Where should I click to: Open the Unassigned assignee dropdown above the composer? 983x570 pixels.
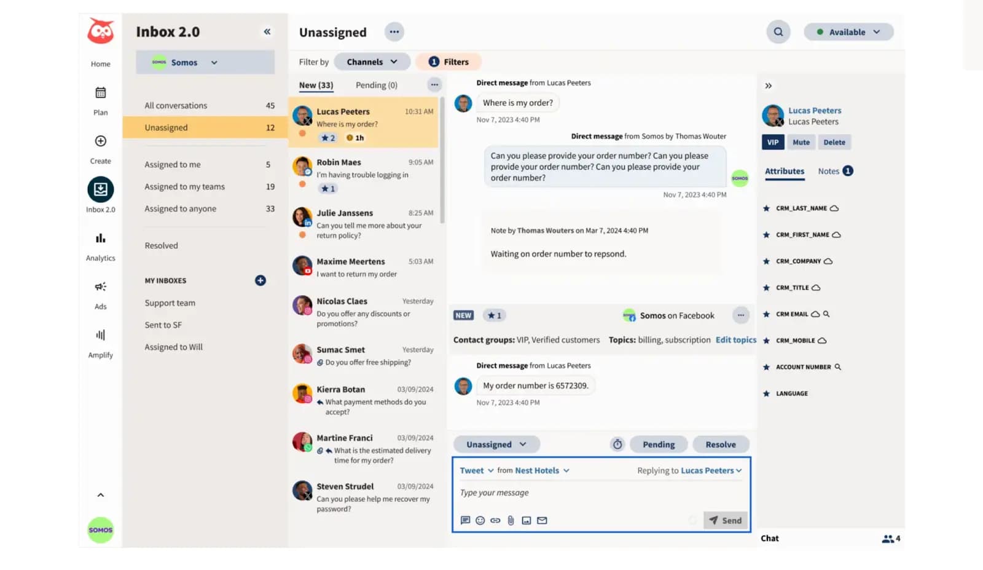[x=495, y=444]
